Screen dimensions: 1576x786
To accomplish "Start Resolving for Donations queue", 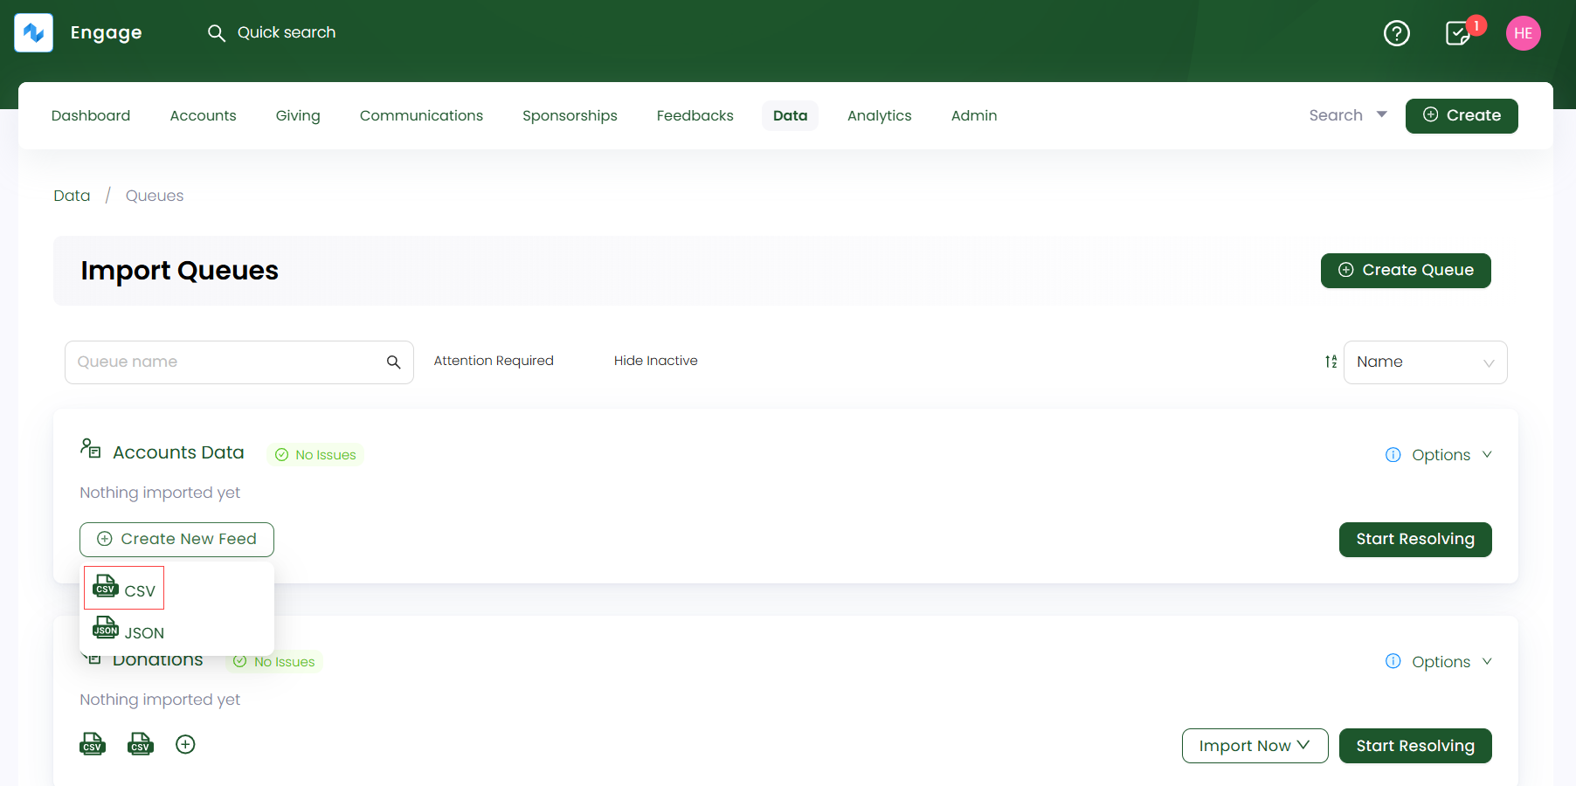I will click(1415, 746).
